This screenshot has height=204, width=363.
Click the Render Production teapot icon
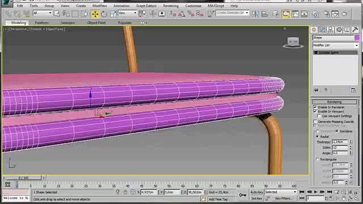[344, 13]
